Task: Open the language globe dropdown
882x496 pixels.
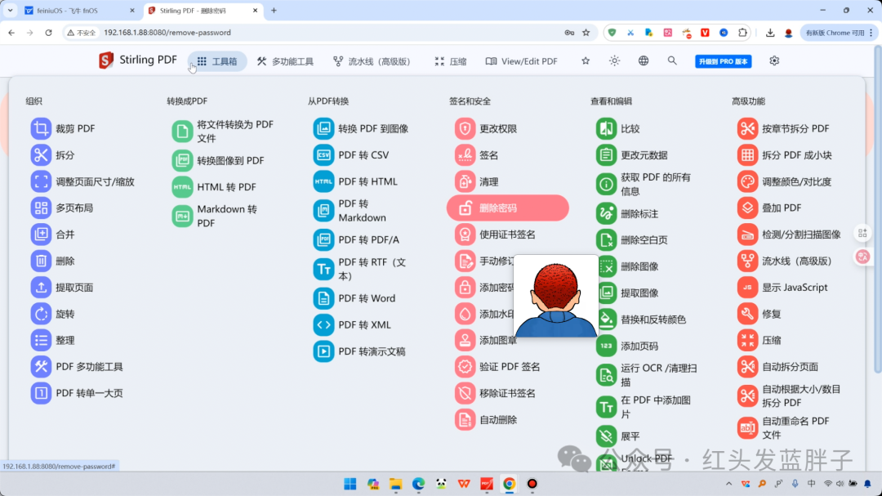Action: click(644, 61)
